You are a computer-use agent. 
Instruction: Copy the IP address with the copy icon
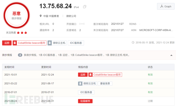point(84,7)
